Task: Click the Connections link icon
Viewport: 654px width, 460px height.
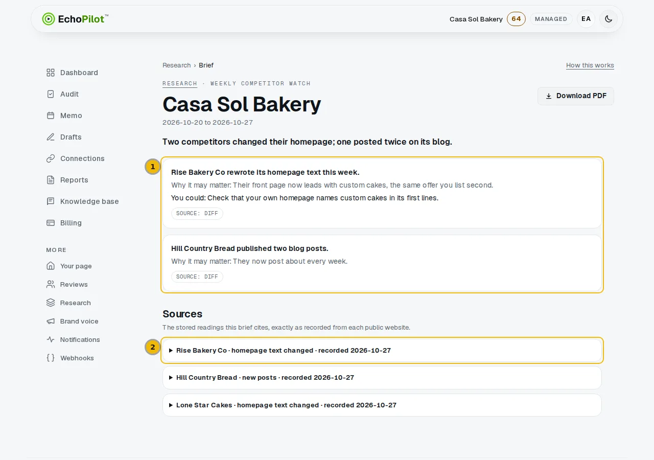Action: tap(51, 158)
